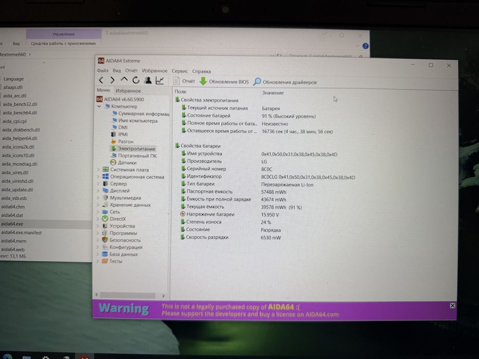This screenshot has height=359, width=479.
Task: Expand the Сервер node
Action: [x=99, y=184]
